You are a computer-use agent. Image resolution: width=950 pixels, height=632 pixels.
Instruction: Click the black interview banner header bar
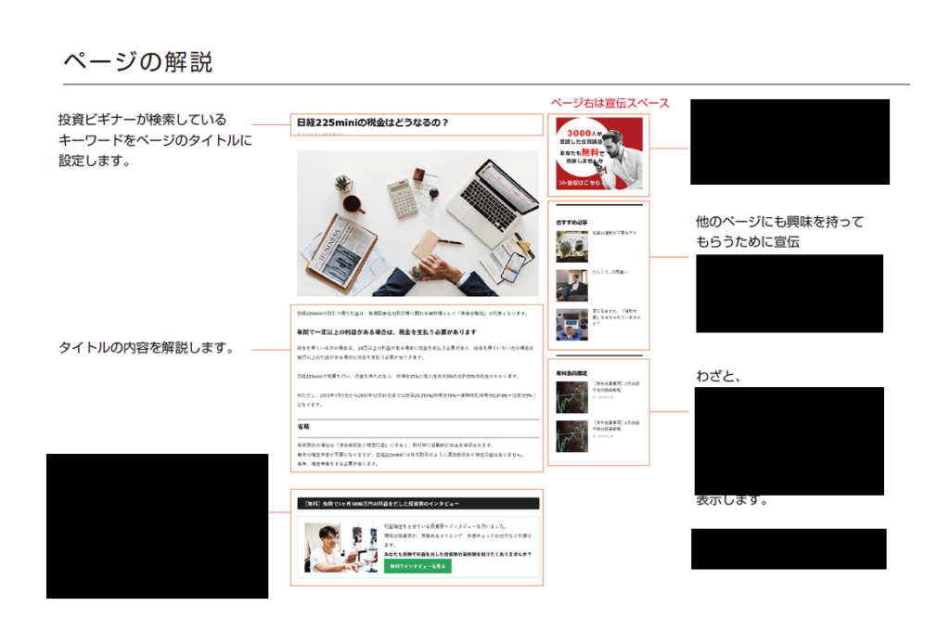(x=417, y=503)
